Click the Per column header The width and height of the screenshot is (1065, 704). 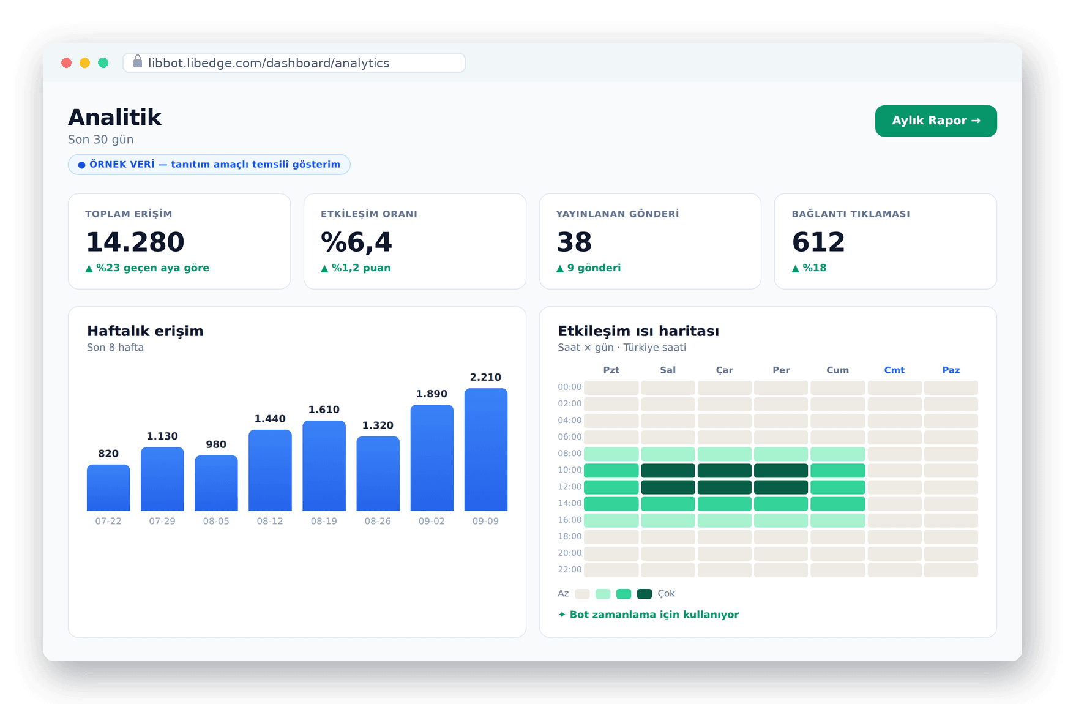click(781, 370)
